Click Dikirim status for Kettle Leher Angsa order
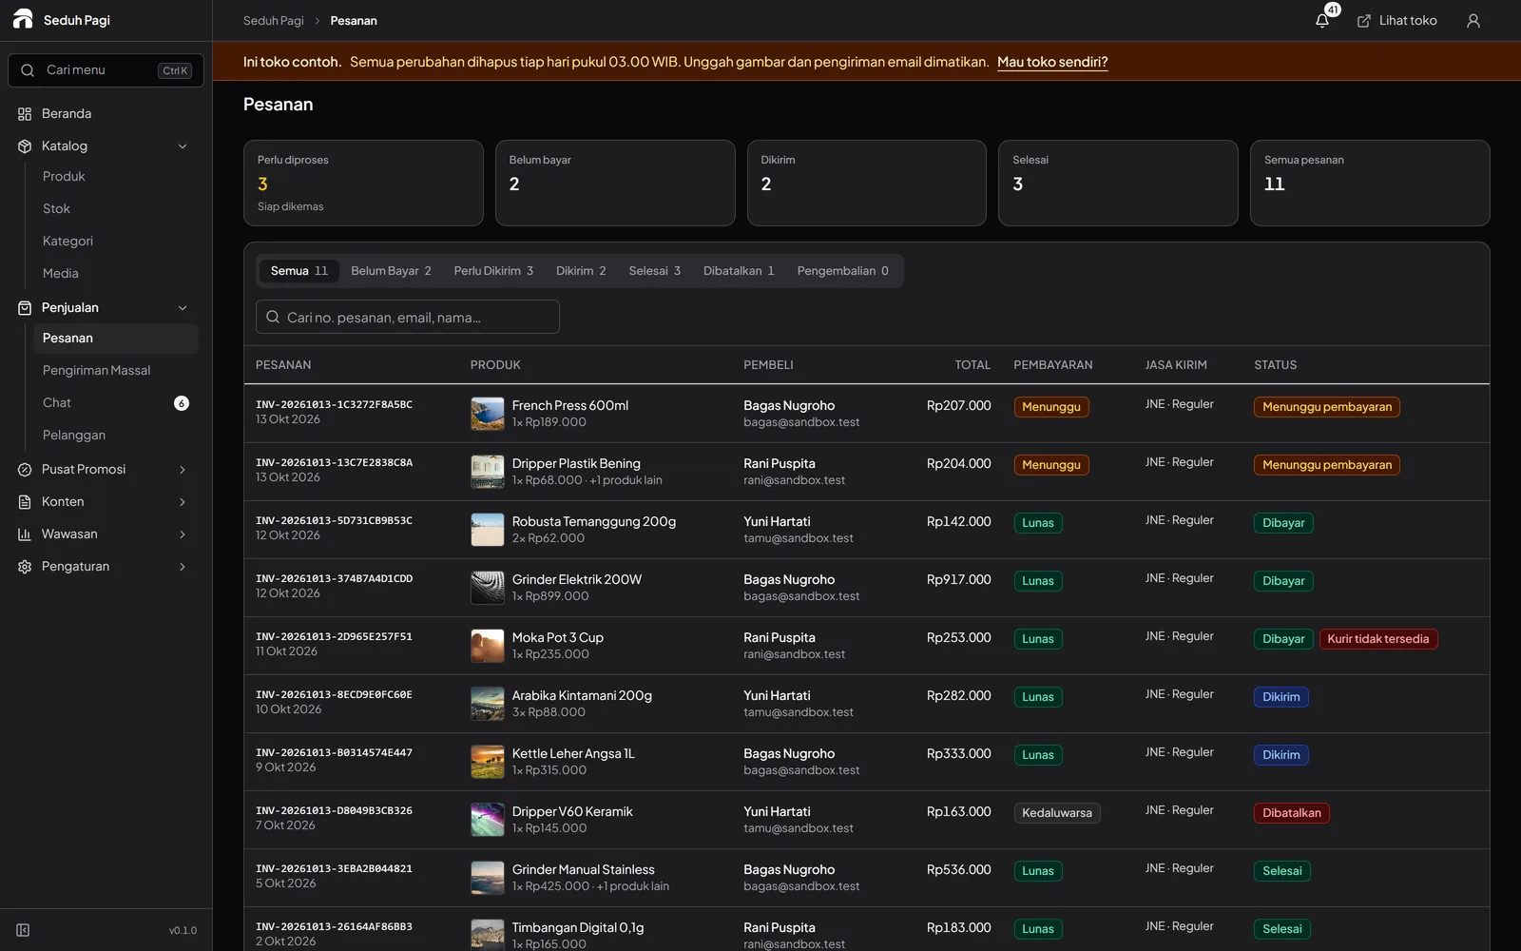The width and height of the screenshot is (1521, 951). point(1280,755)
